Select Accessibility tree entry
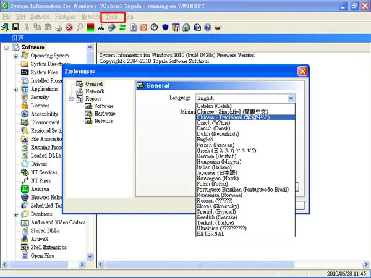This screenshot has width=371, height=278. click(x=45, y=114)
